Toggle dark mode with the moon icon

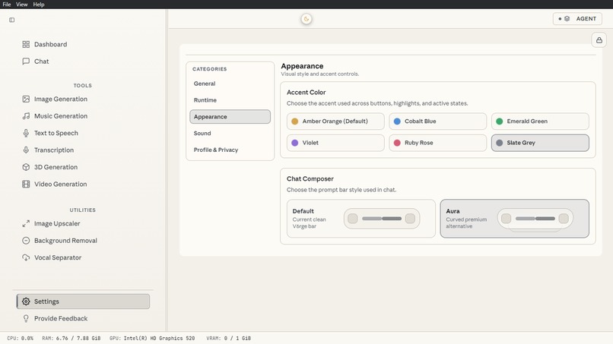(x=306, y=19)
